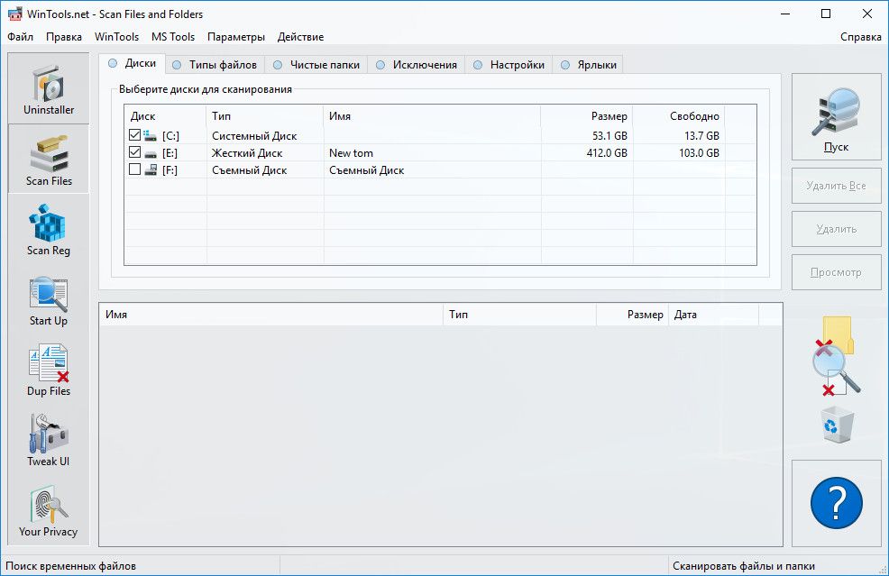Open the Uninstaller tool in sidebar
Screen dimensions: 889x576
(x=49, y=89)
